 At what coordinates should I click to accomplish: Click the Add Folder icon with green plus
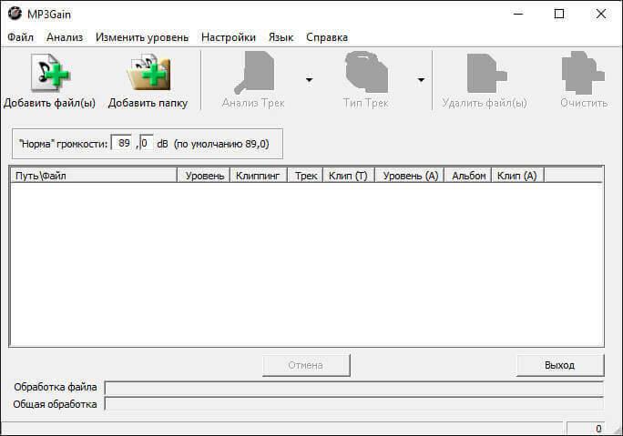(x=148, y=73)
